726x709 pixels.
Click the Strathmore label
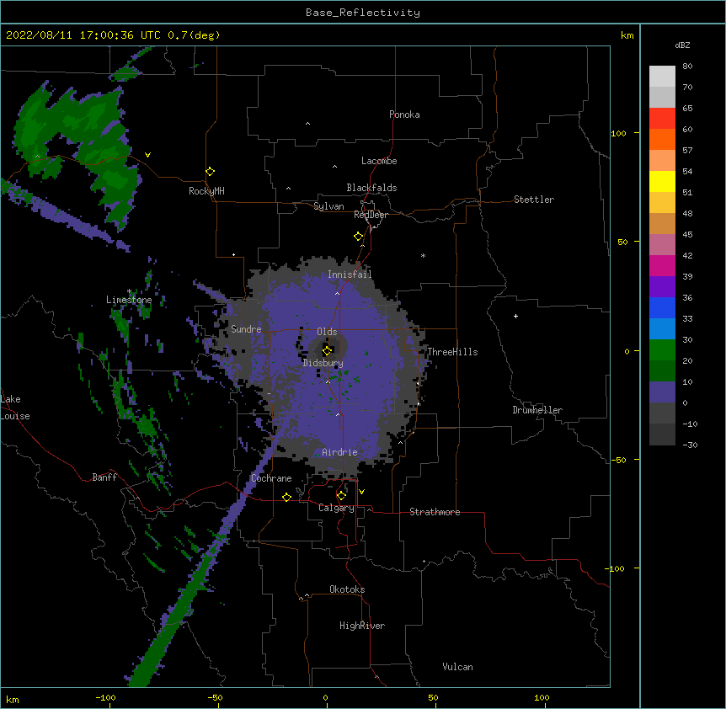pos(435,512)
